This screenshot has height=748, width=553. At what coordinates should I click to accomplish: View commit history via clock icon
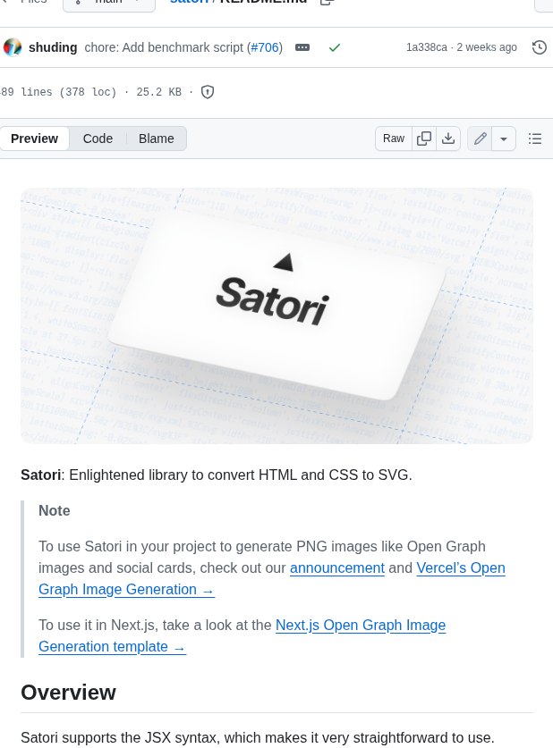540,46
